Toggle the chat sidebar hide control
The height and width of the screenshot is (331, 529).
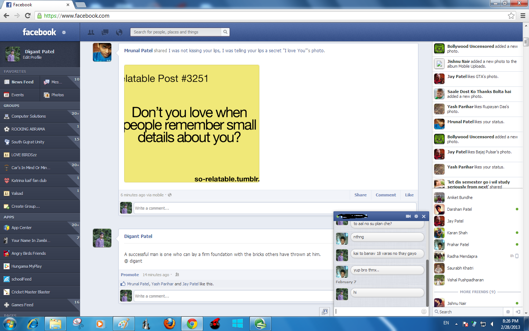[x=518, y=312]
